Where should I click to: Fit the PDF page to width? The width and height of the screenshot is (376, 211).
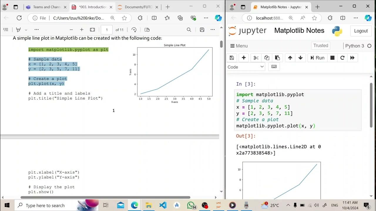coord(92,30)
